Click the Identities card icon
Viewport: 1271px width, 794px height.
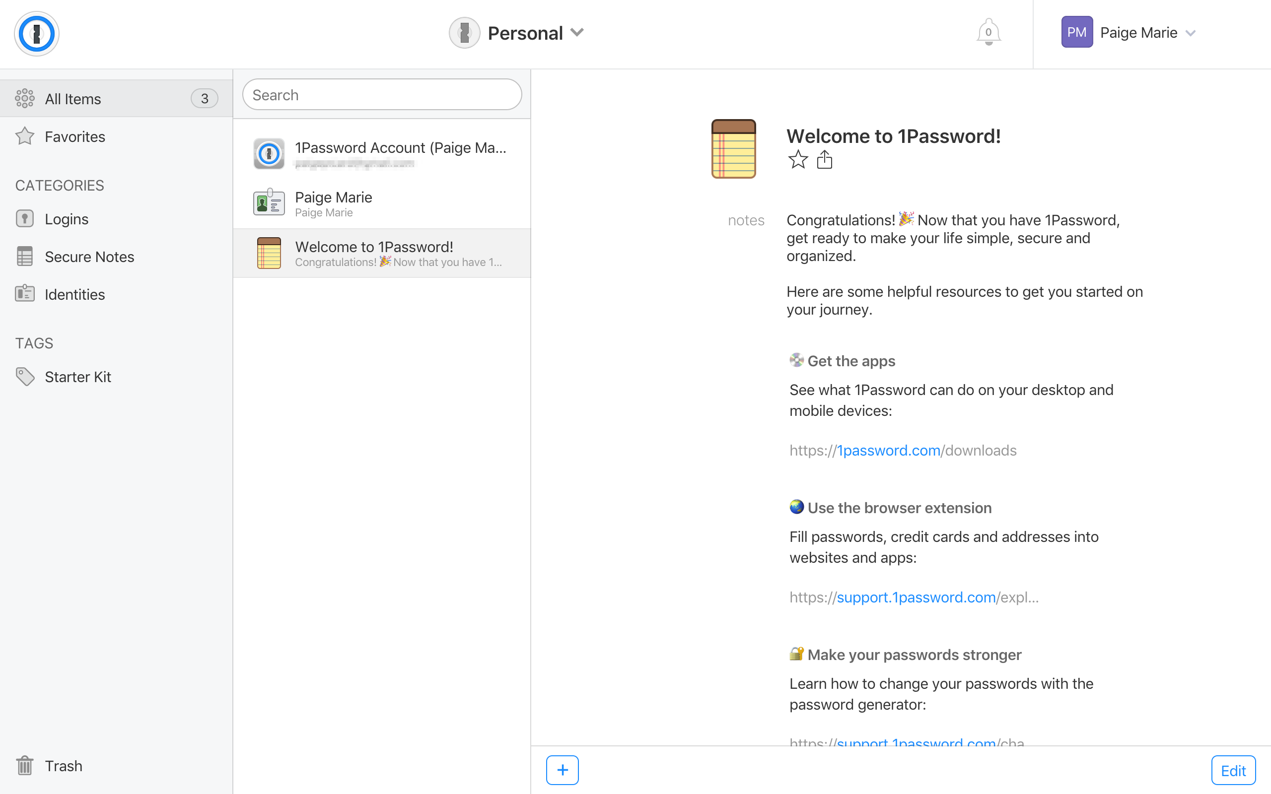click(x=25, y=293)
